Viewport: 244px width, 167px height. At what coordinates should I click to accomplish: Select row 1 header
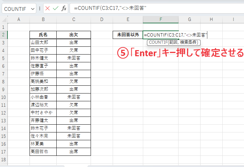pos(4,27)
